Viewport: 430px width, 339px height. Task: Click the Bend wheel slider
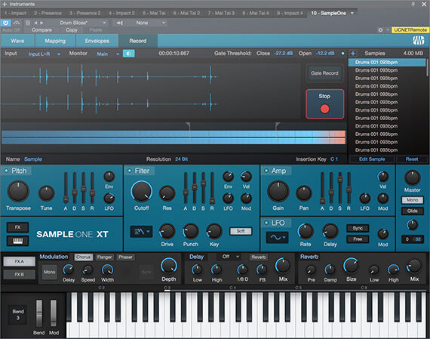pyautogui.click(x=39, y=313)
